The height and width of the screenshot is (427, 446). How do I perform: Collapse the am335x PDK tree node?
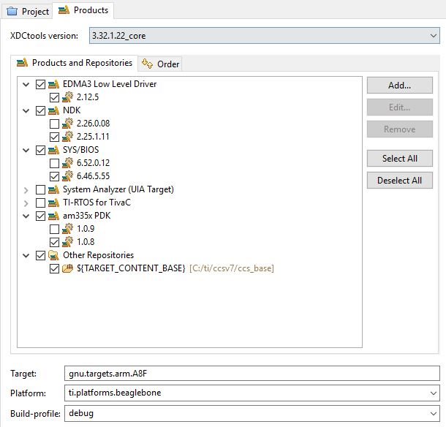point(26,216)
